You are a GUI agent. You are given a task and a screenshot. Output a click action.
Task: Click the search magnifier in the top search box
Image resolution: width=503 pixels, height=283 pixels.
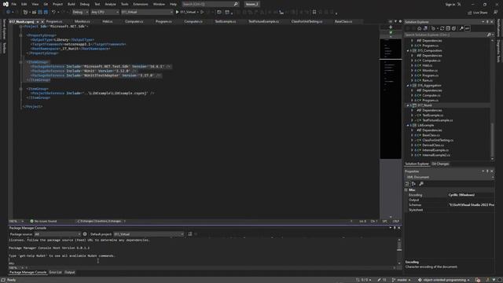(236, 4)
